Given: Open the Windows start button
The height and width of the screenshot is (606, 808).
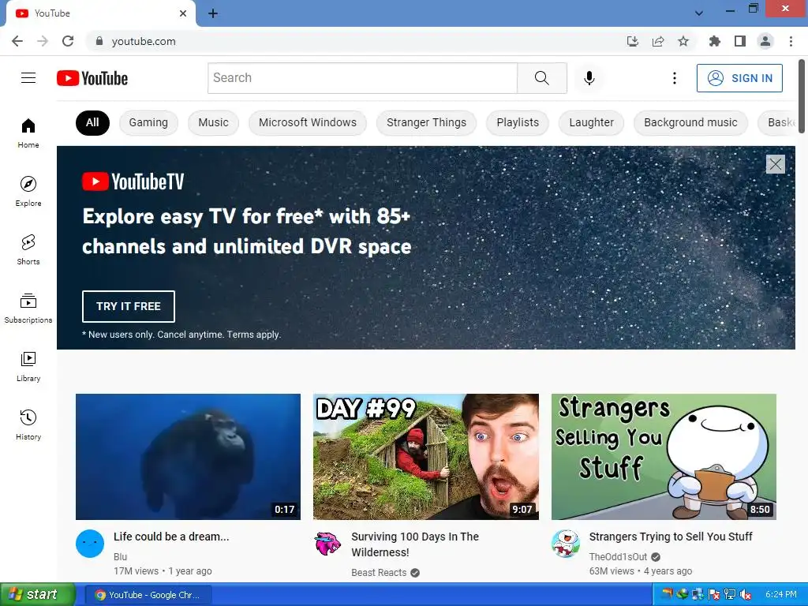Looking at the screenshot, I should coord(37,594).
